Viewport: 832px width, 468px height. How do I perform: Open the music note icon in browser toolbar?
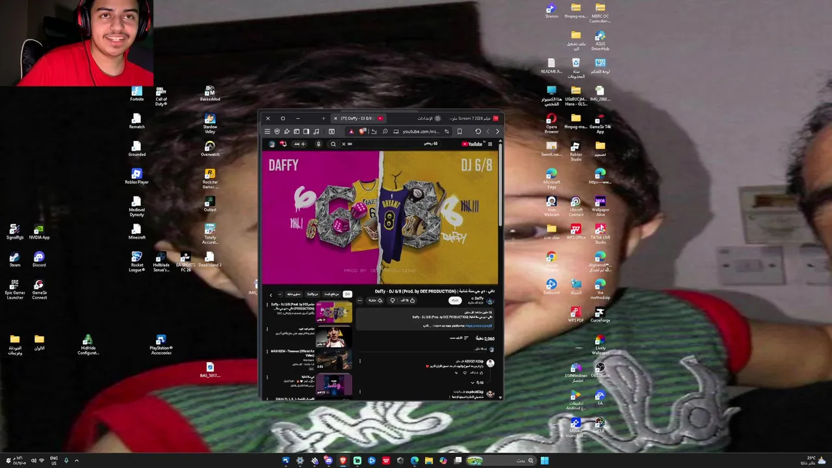point(316,131)
